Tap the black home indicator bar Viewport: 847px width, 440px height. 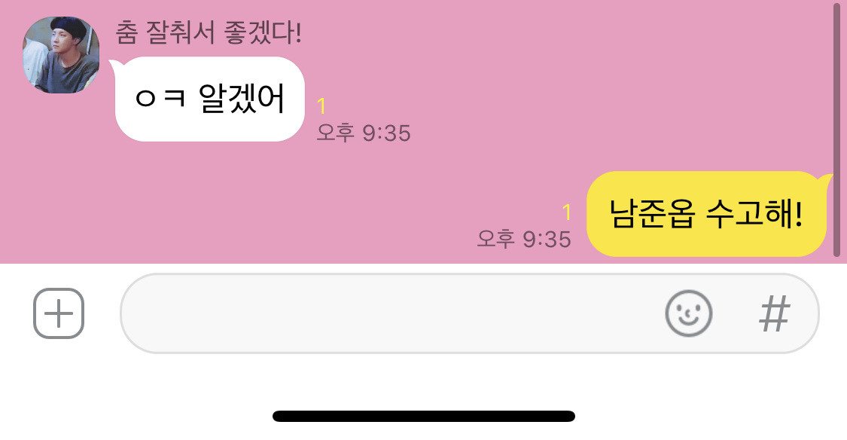pyautogui.click(x=424, y=416)
